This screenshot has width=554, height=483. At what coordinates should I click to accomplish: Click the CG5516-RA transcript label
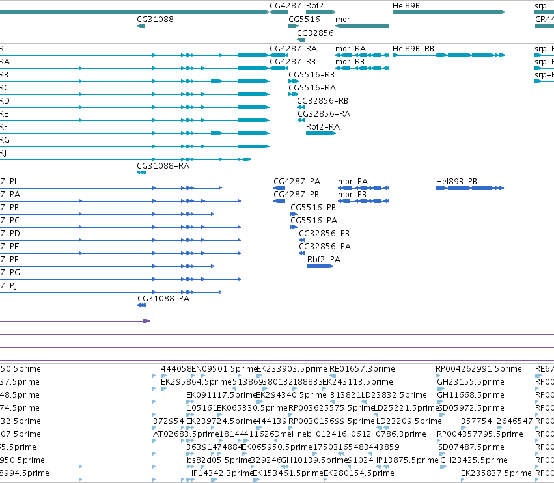pyautogui.click(x=312, y=88)
